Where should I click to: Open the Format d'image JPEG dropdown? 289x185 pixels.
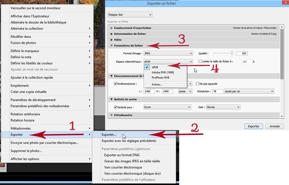click(x=168, y=53)
